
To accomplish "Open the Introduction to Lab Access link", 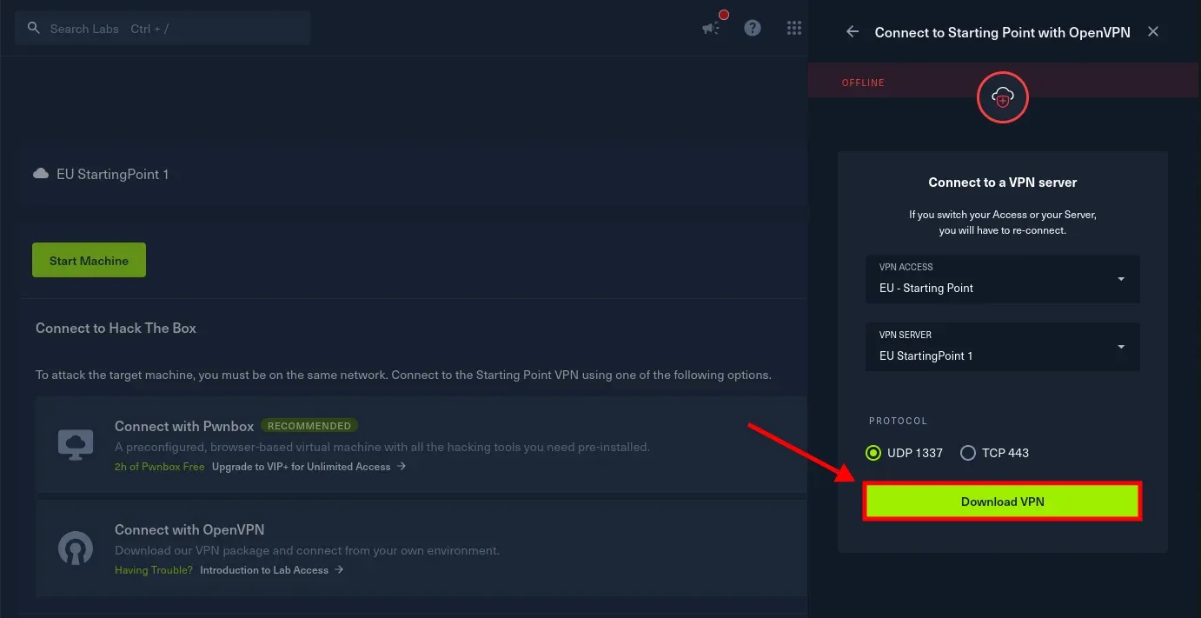I will [x=272, y=570].
